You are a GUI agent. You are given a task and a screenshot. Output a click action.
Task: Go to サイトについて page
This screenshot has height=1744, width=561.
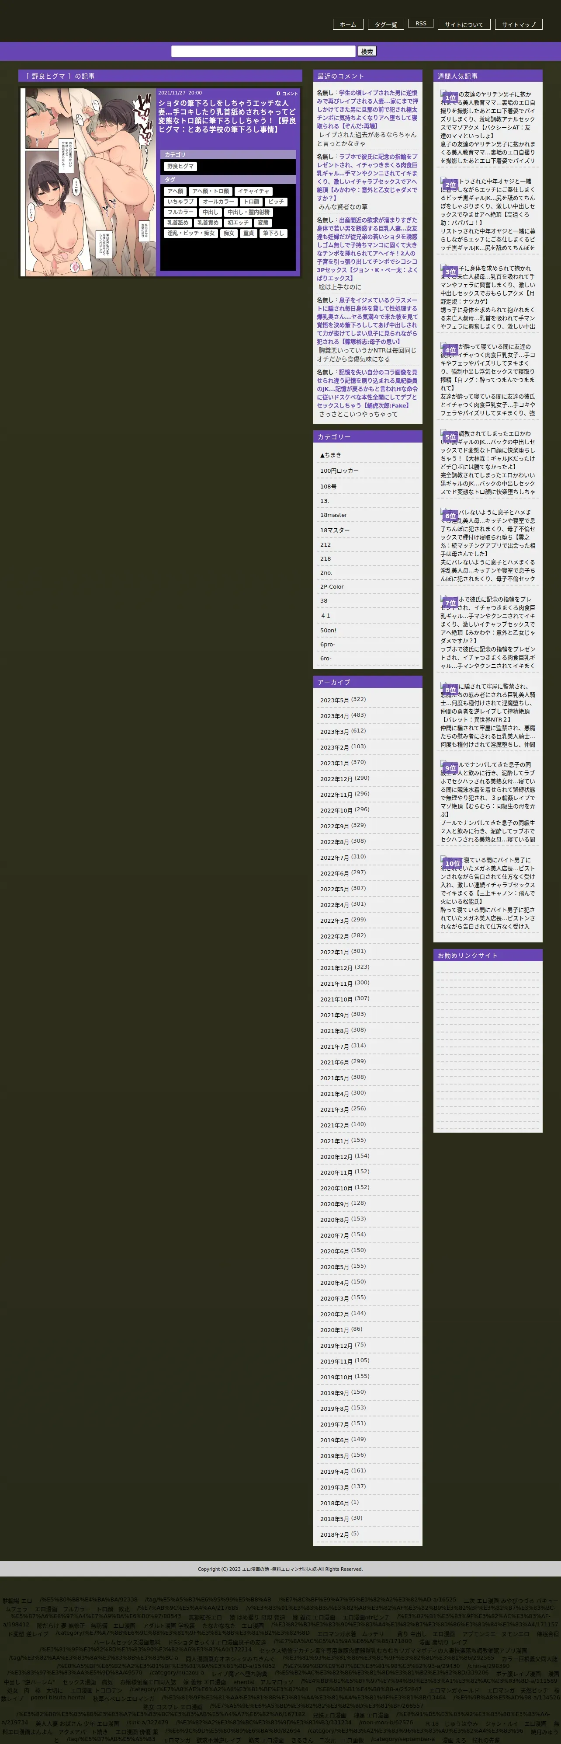[x=464, y=24]
